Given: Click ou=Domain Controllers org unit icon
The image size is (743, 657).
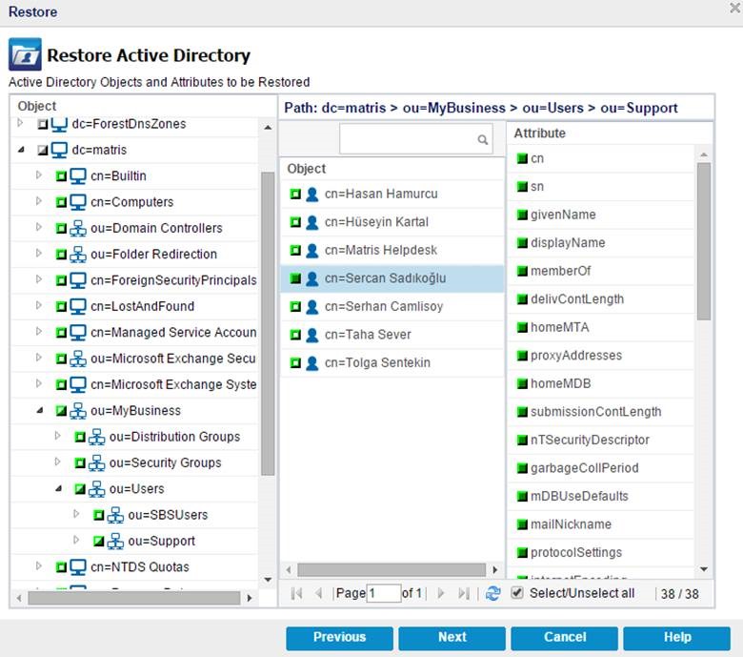Looking at the screenshot, I should coord(78,228).
